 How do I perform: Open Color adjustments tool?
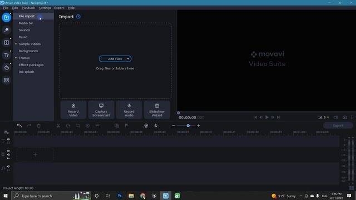click(88, 126)
